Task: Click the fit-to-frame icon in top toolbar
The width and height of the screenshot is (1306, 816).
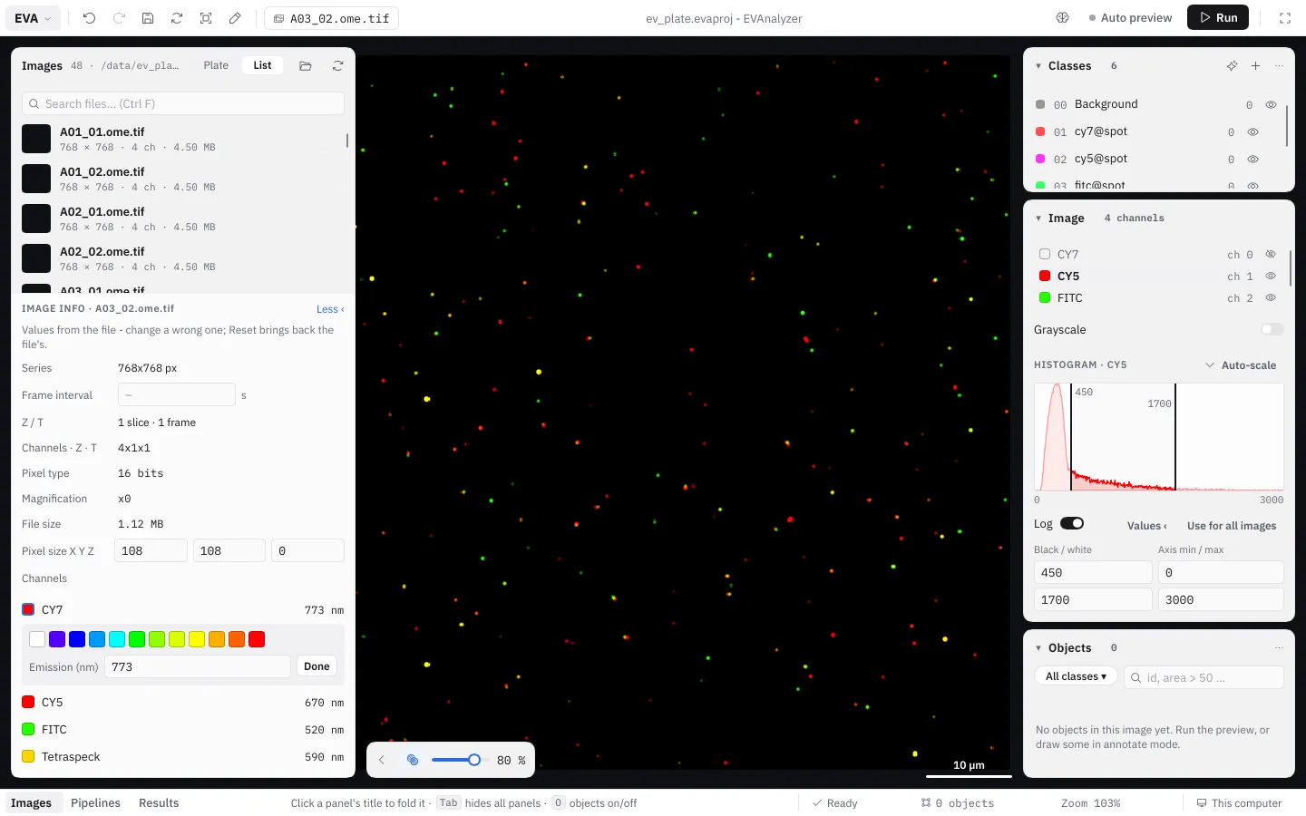Action: [206, 18]
